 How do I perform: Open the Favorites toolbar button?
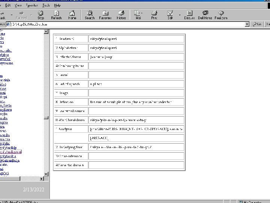105,15
